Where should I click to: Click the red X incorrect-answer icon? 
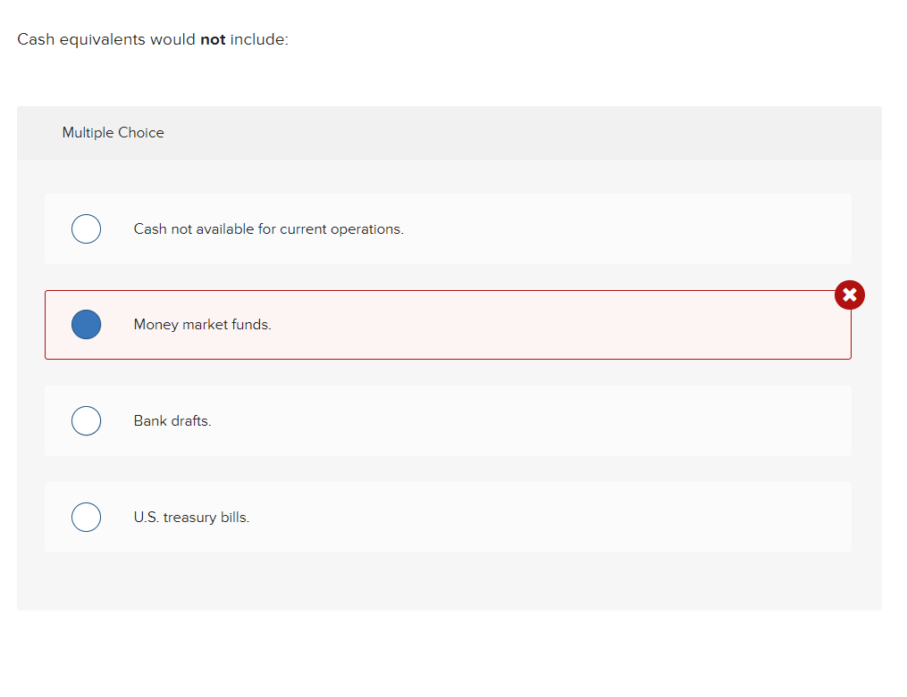tap(849, 295)
